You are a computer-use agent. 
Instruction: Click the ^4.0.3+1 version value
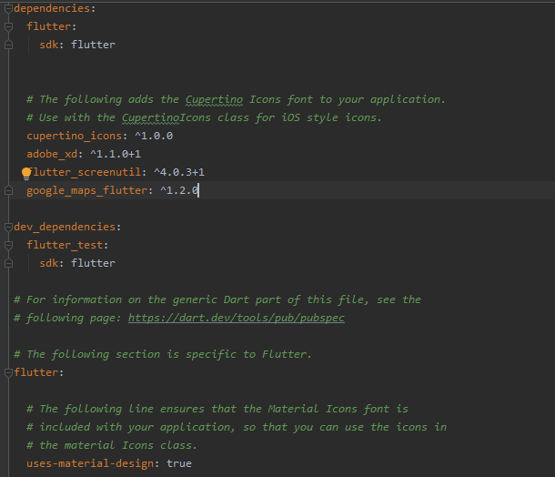point(179,172)
